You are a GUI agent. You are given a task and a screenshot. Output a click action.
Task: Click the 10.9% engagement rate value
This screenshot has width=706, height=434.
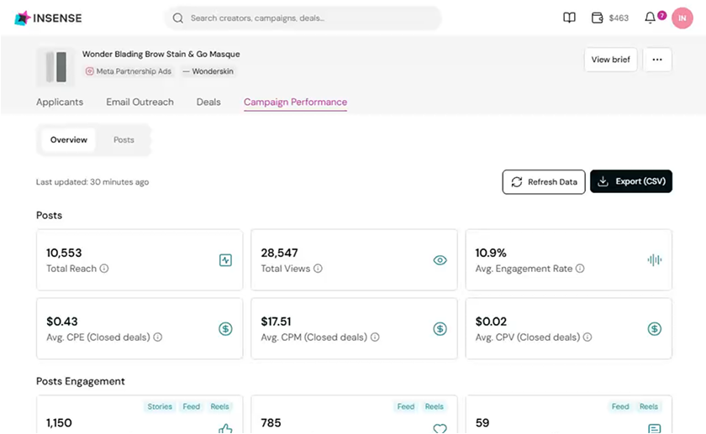491,253
